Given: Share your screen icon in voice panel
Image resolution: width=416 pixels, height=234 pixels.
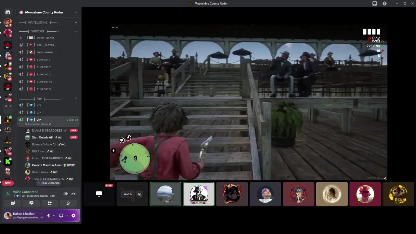Looking at the screenshot, I should (x=31, y=203).
